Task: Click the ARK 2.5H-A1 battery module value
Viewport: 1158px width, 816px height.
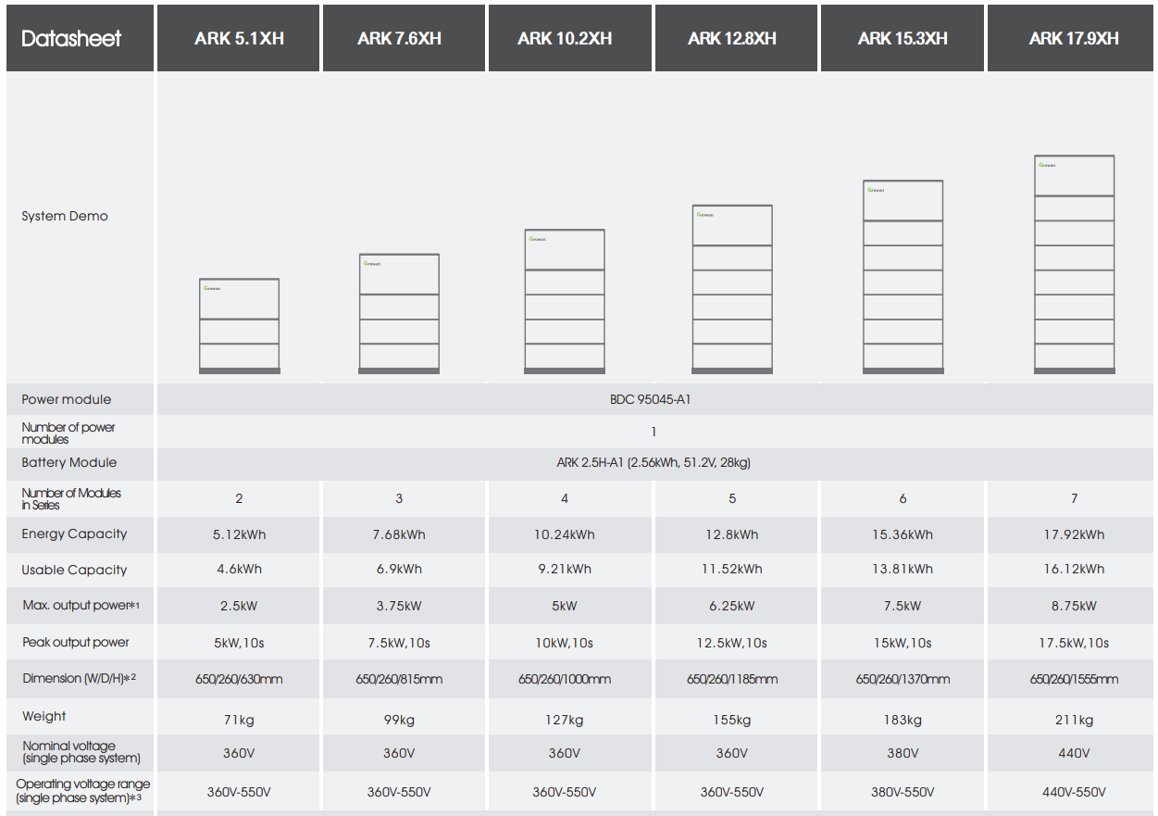Action: [654, 462]
